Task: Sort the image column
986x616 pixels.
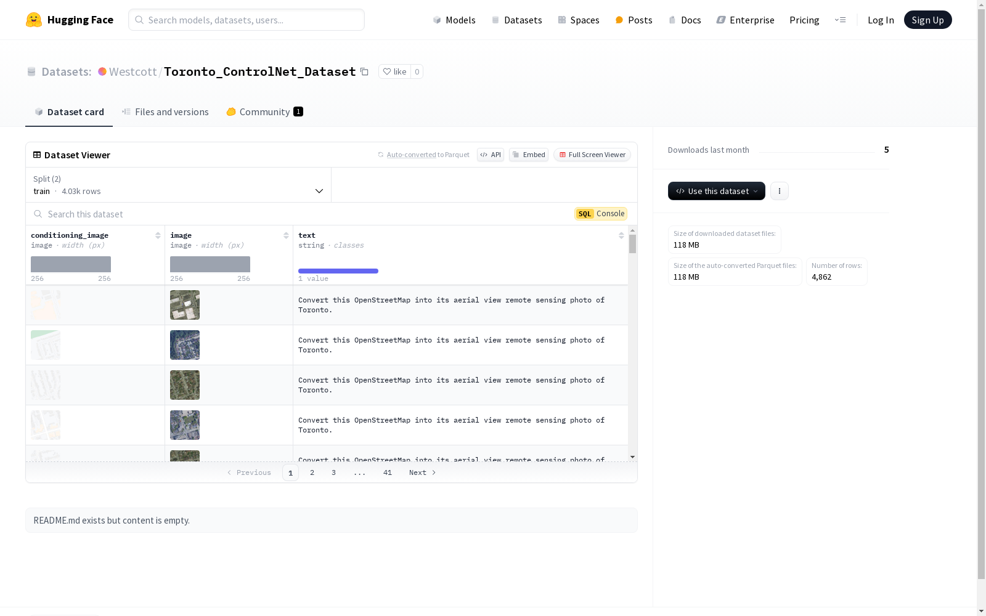Action: [x=286, y=235]
